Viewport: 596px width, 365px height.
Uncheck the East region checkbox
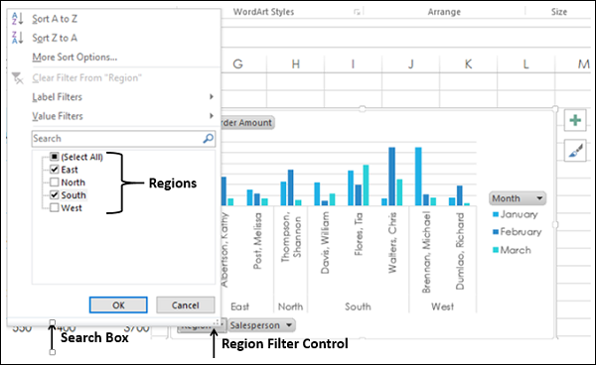click(55, 170)
